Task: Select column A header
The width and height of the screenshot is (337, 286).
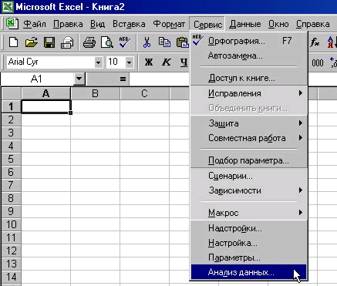Action: (x=45, y=93)
